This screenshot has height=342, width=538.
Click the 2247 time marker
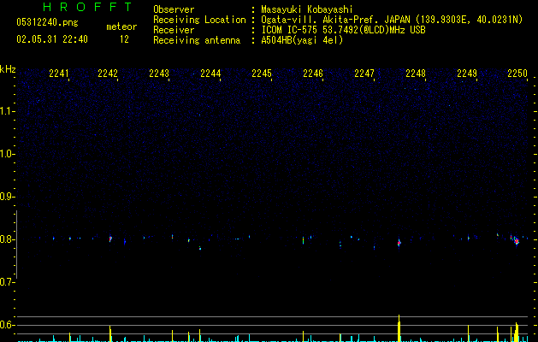[x=364, y=74]
